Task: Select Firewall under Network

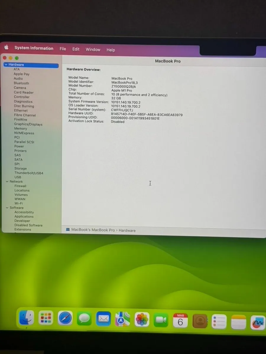Action: (20, 186)
